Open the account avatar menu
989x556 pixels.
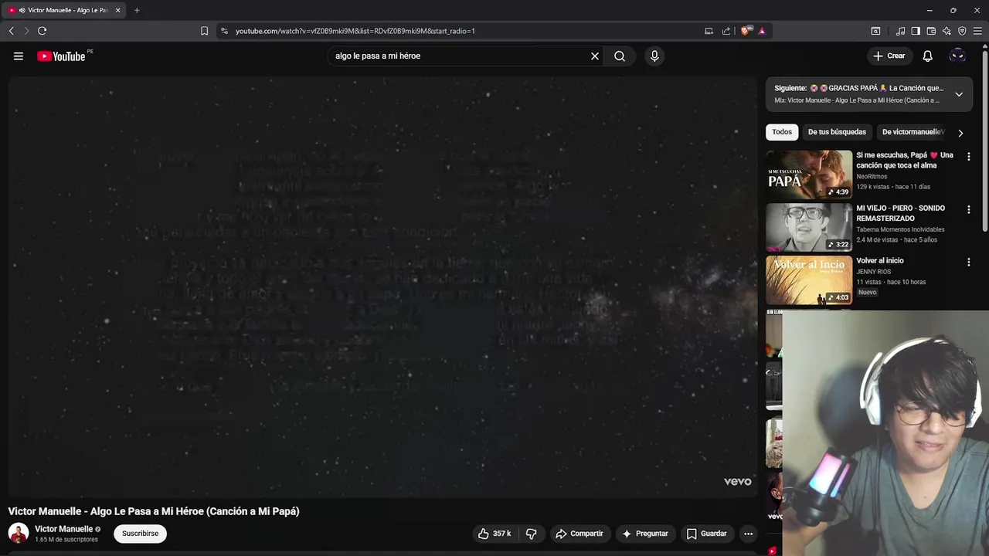pos(957,56)
